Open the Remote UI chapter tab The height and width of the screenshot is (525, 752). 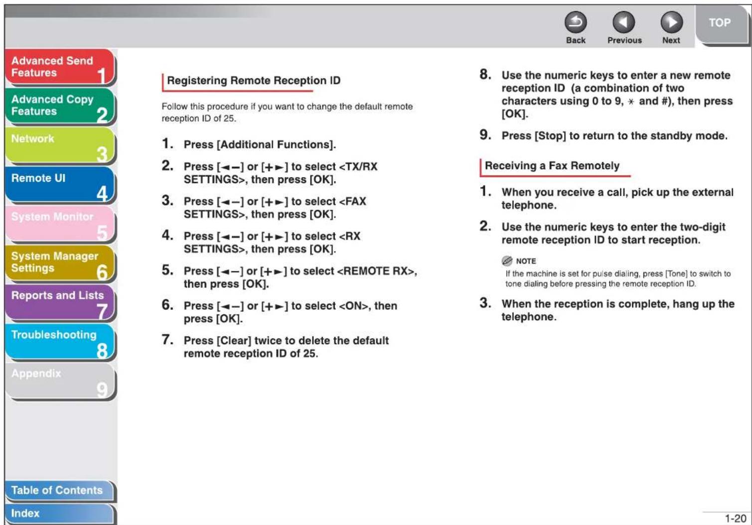click(60, 185)
